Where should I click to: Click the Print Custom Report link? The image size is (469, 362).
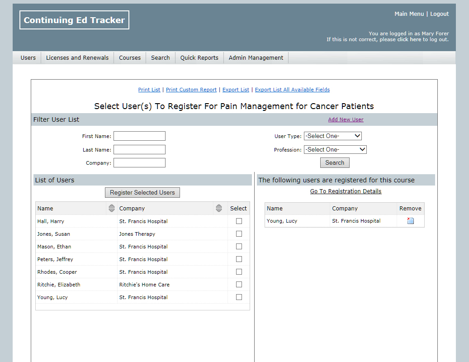click(191, 90)
